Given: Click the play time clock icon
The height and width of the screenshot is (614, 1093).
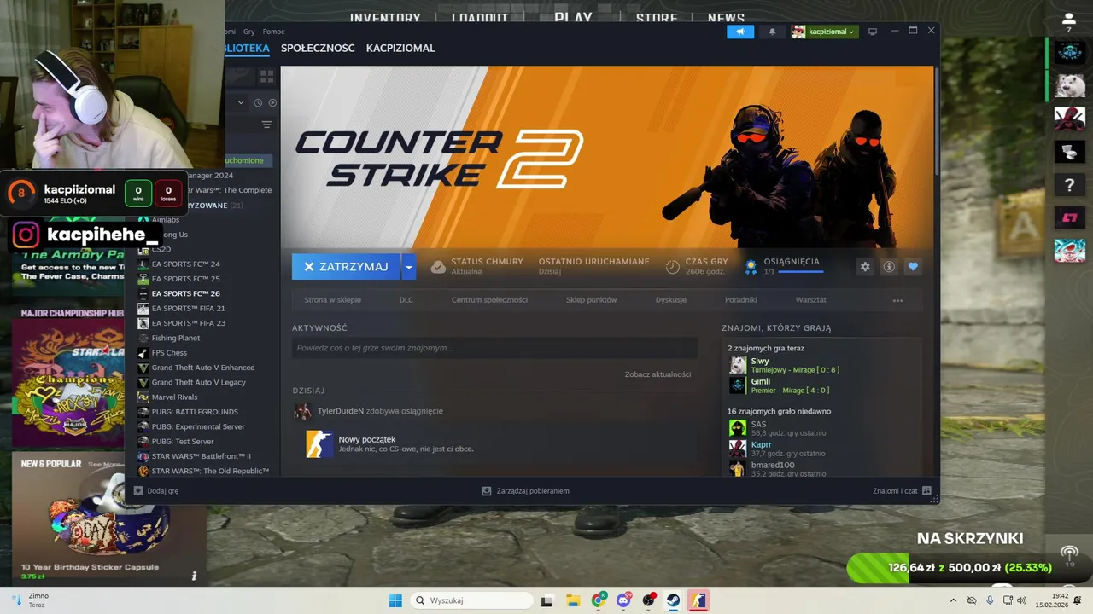Looking at the screenshot, I should point(673,267).
